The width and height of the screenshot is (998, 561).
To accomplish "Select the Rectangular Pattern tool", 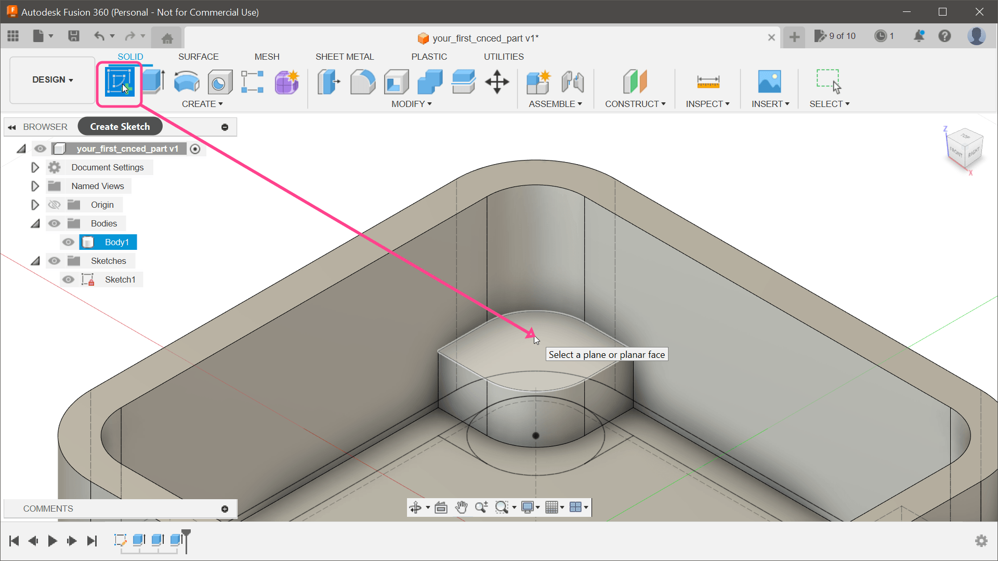I will (x=253, y=82).
